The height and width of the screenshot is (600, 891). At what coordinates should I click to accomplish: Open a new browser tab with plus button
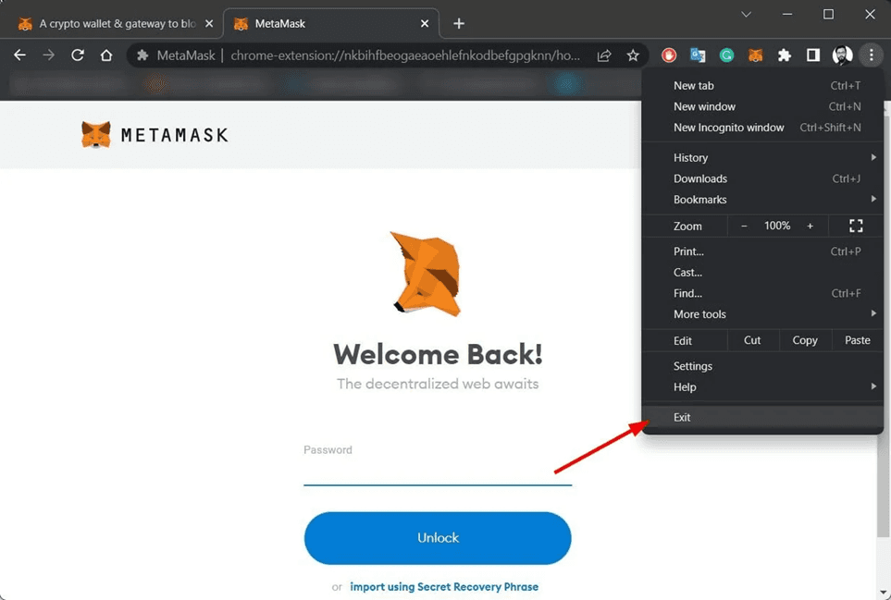459,23
